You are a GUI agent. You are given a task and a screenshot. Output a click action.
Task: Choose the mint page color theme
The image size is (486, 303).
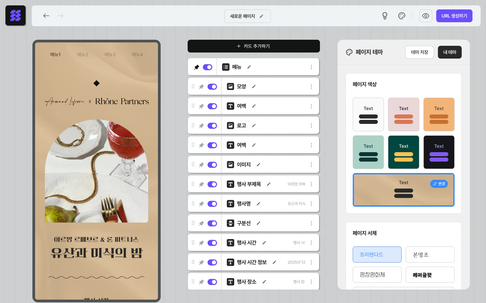pyautogui.click(x=368, y=152)
